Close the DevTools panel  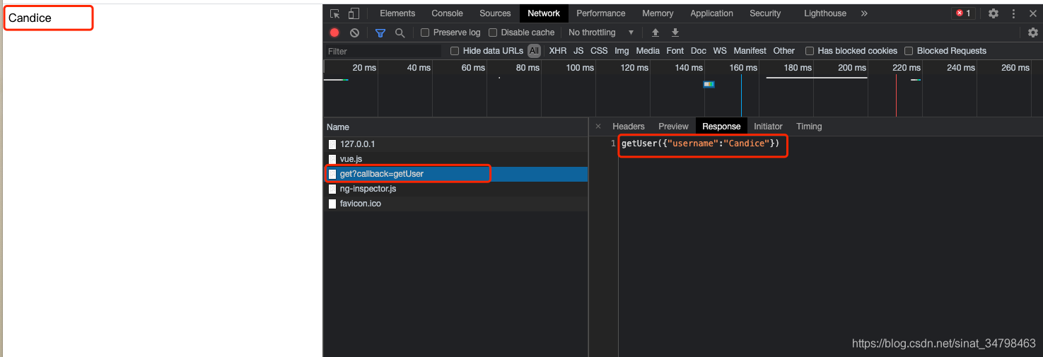coord(1032,13)
